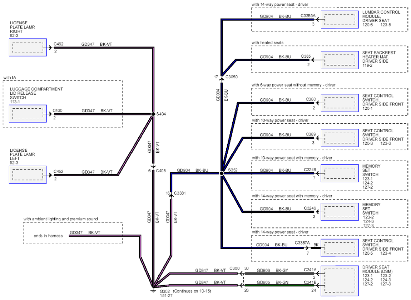This screenshot has height=300, width=411.
Task: Click the License Plate Lamp, Right component box
Action: pos(28,48)
